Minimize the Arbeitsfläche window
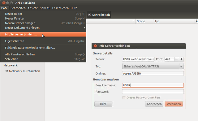Viewport: 198px width, 121px height. (x=7, y=3)
